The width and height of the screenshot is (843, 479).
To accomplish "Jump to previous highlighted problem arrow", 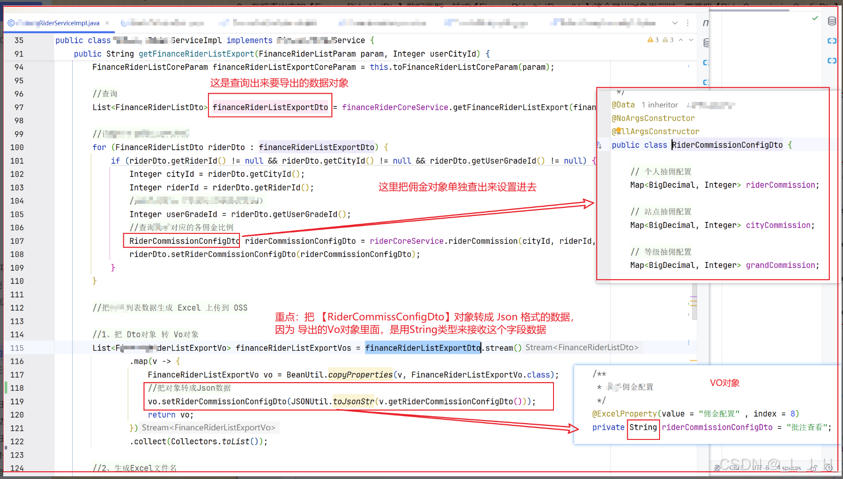I will (x=681, y=40).
